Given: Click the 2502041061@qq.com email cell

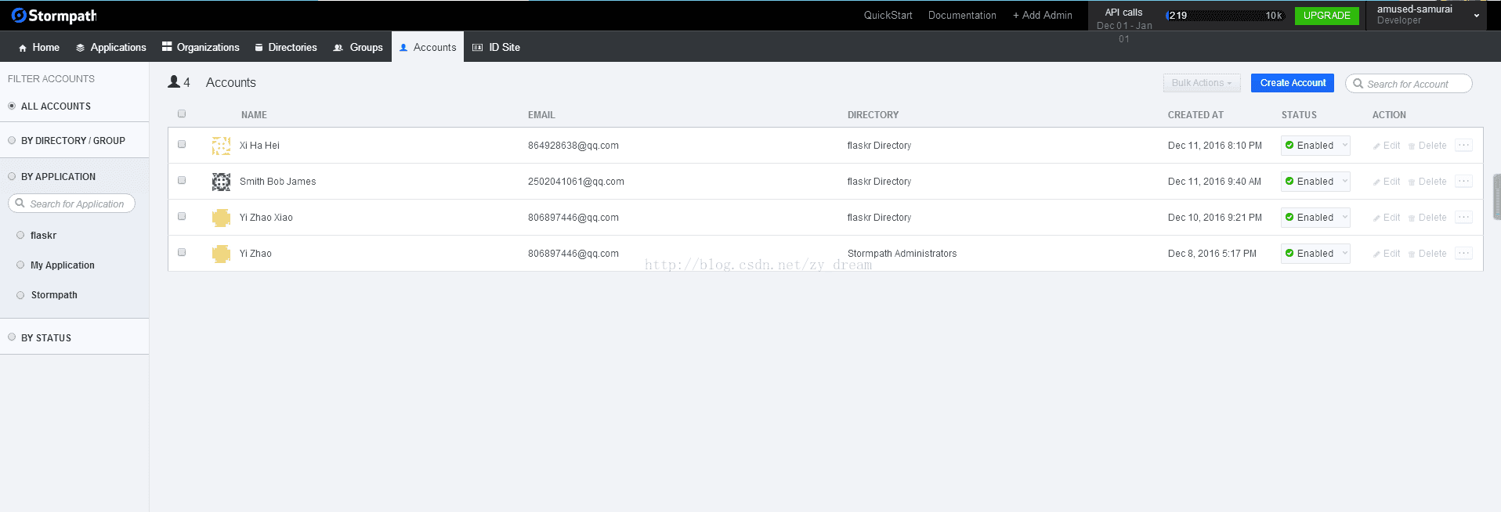Looking at the screenshot, I should click(x=576, y=182).
